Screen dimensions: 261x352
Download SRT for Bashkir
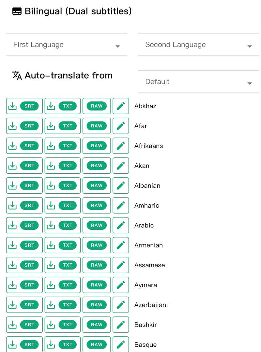click(24, 325)
